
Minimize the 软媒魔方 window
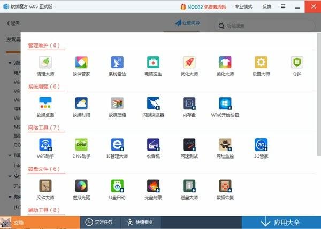coord(297,7)
